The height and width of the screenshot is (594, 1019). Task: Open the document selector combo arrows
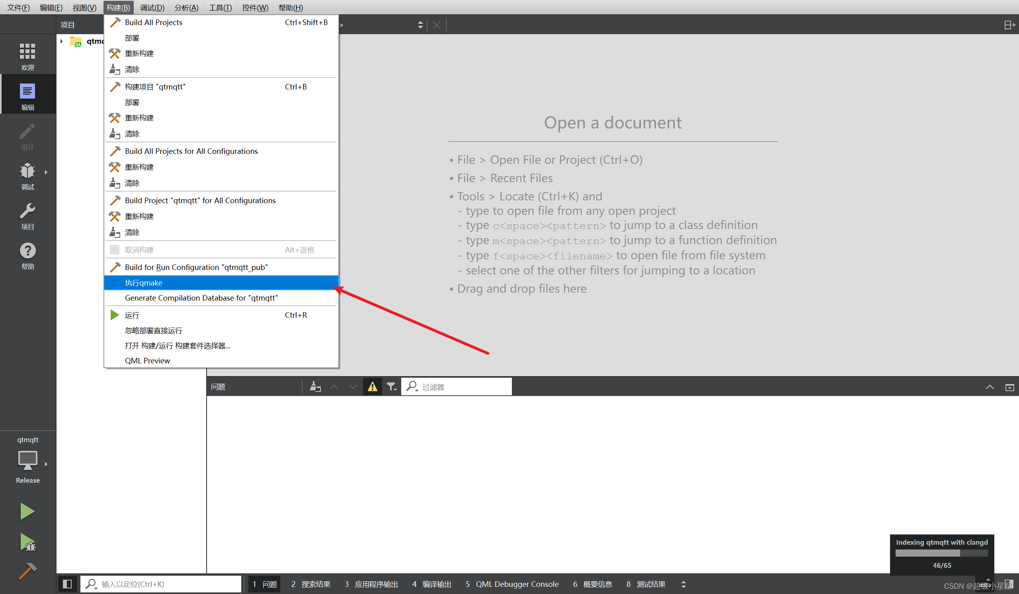(x=421, y=25)
